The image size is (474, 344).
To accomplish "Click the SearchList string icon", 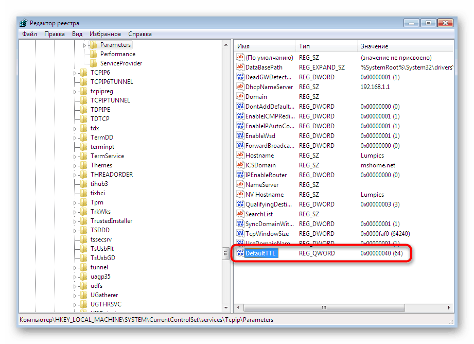I will (x=240, y=214).
